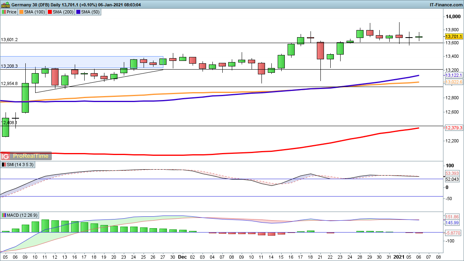Screen dimensions: 464x261
Task: Click the DEMO chart icon in title bar
Action: point(5,4)
